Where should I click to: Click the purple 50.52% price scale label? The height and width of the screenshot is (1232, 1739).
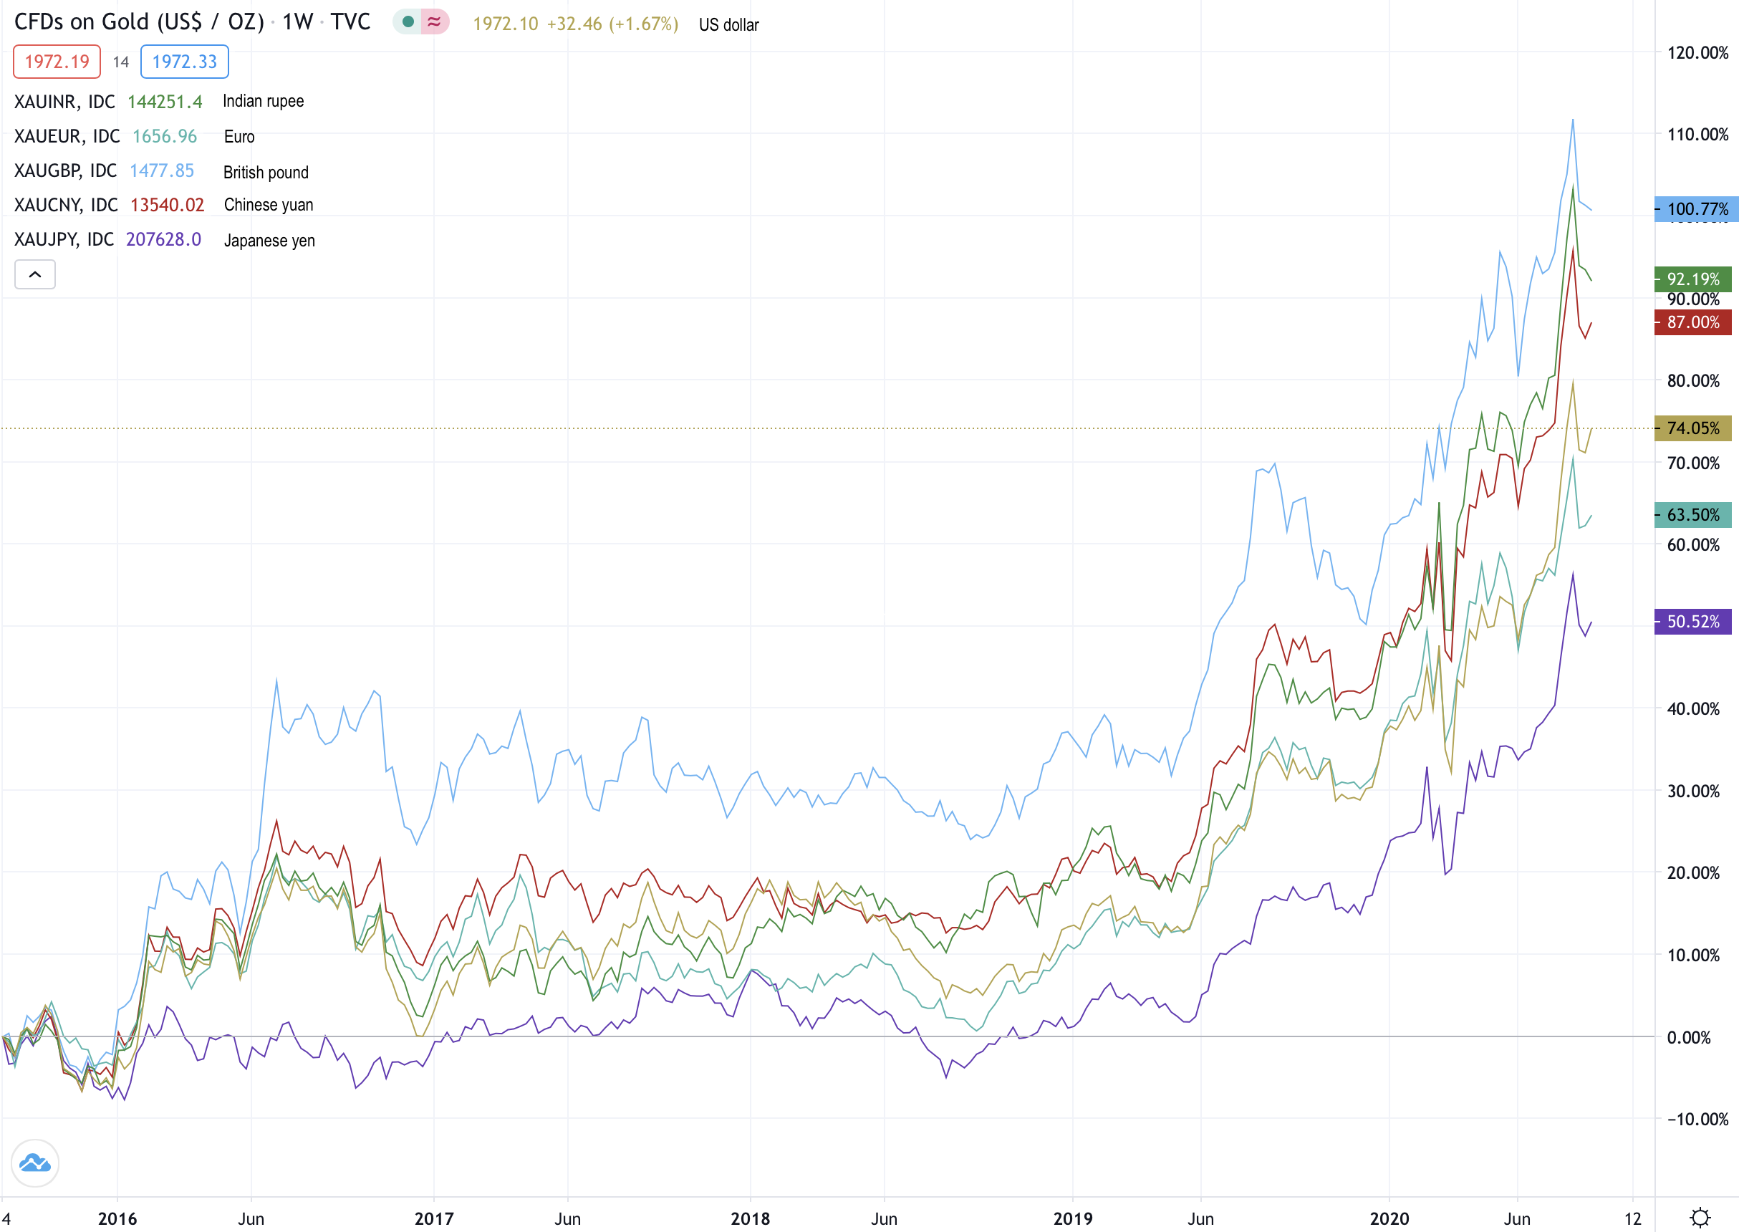(x=1692, y=622)
